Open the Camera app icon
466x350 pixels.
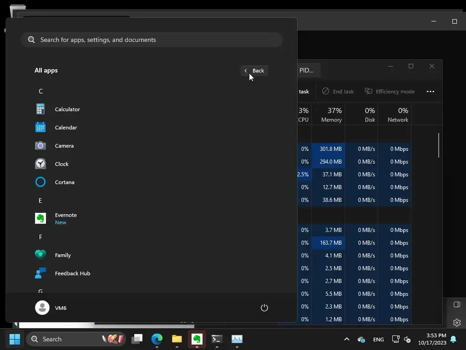(x=41, y=146)
